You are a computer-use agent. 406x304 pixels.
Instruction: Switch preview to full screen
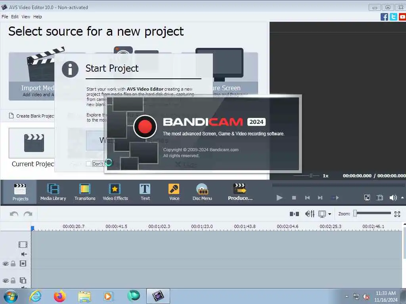pos(367,198)
